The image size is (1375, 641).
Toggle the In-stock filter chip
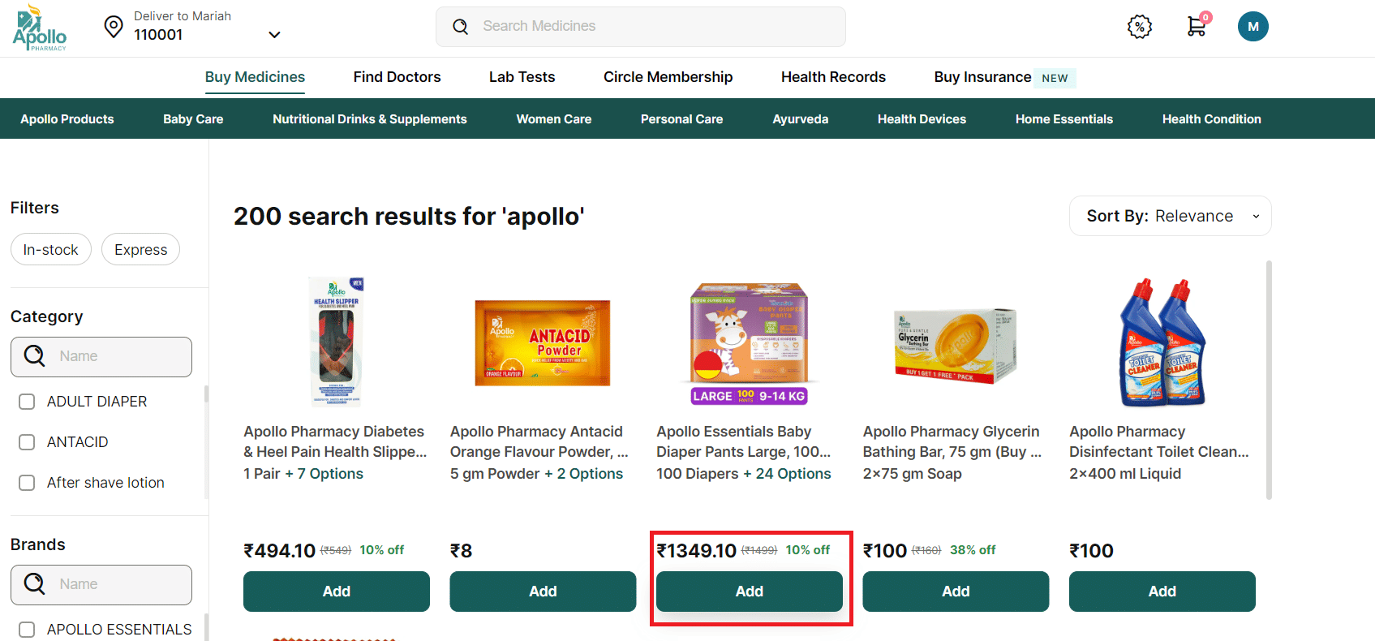click(x=50, y=250)
